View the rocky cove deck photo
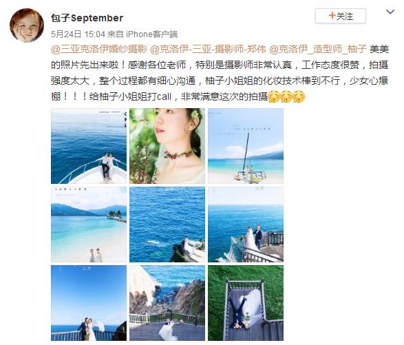The height and width of the screenshot is (345, 404). coord(167,303)
